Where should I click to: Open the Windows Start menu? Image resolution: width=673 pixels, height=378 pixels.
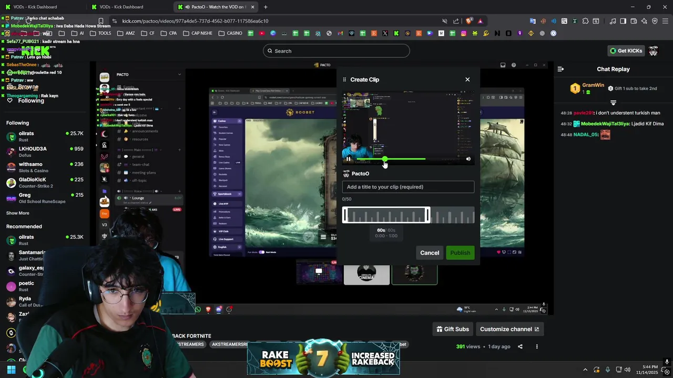click(x=11, y=370)
